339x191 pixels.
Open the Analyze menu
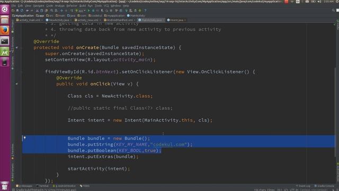(x=59, y=6)
